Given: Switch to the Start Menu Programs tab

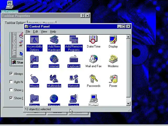Looking at the screenshot, I should click(42, 22).
